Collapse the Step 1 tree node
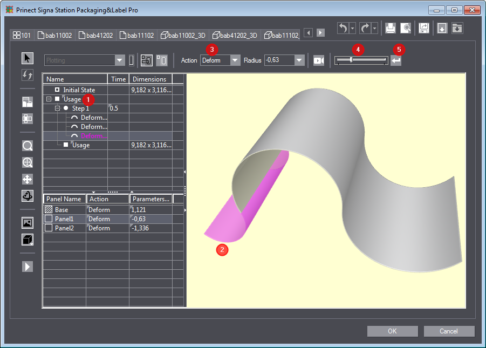Image resolution: width=486 pixels, height=348 pixels. 58,108
